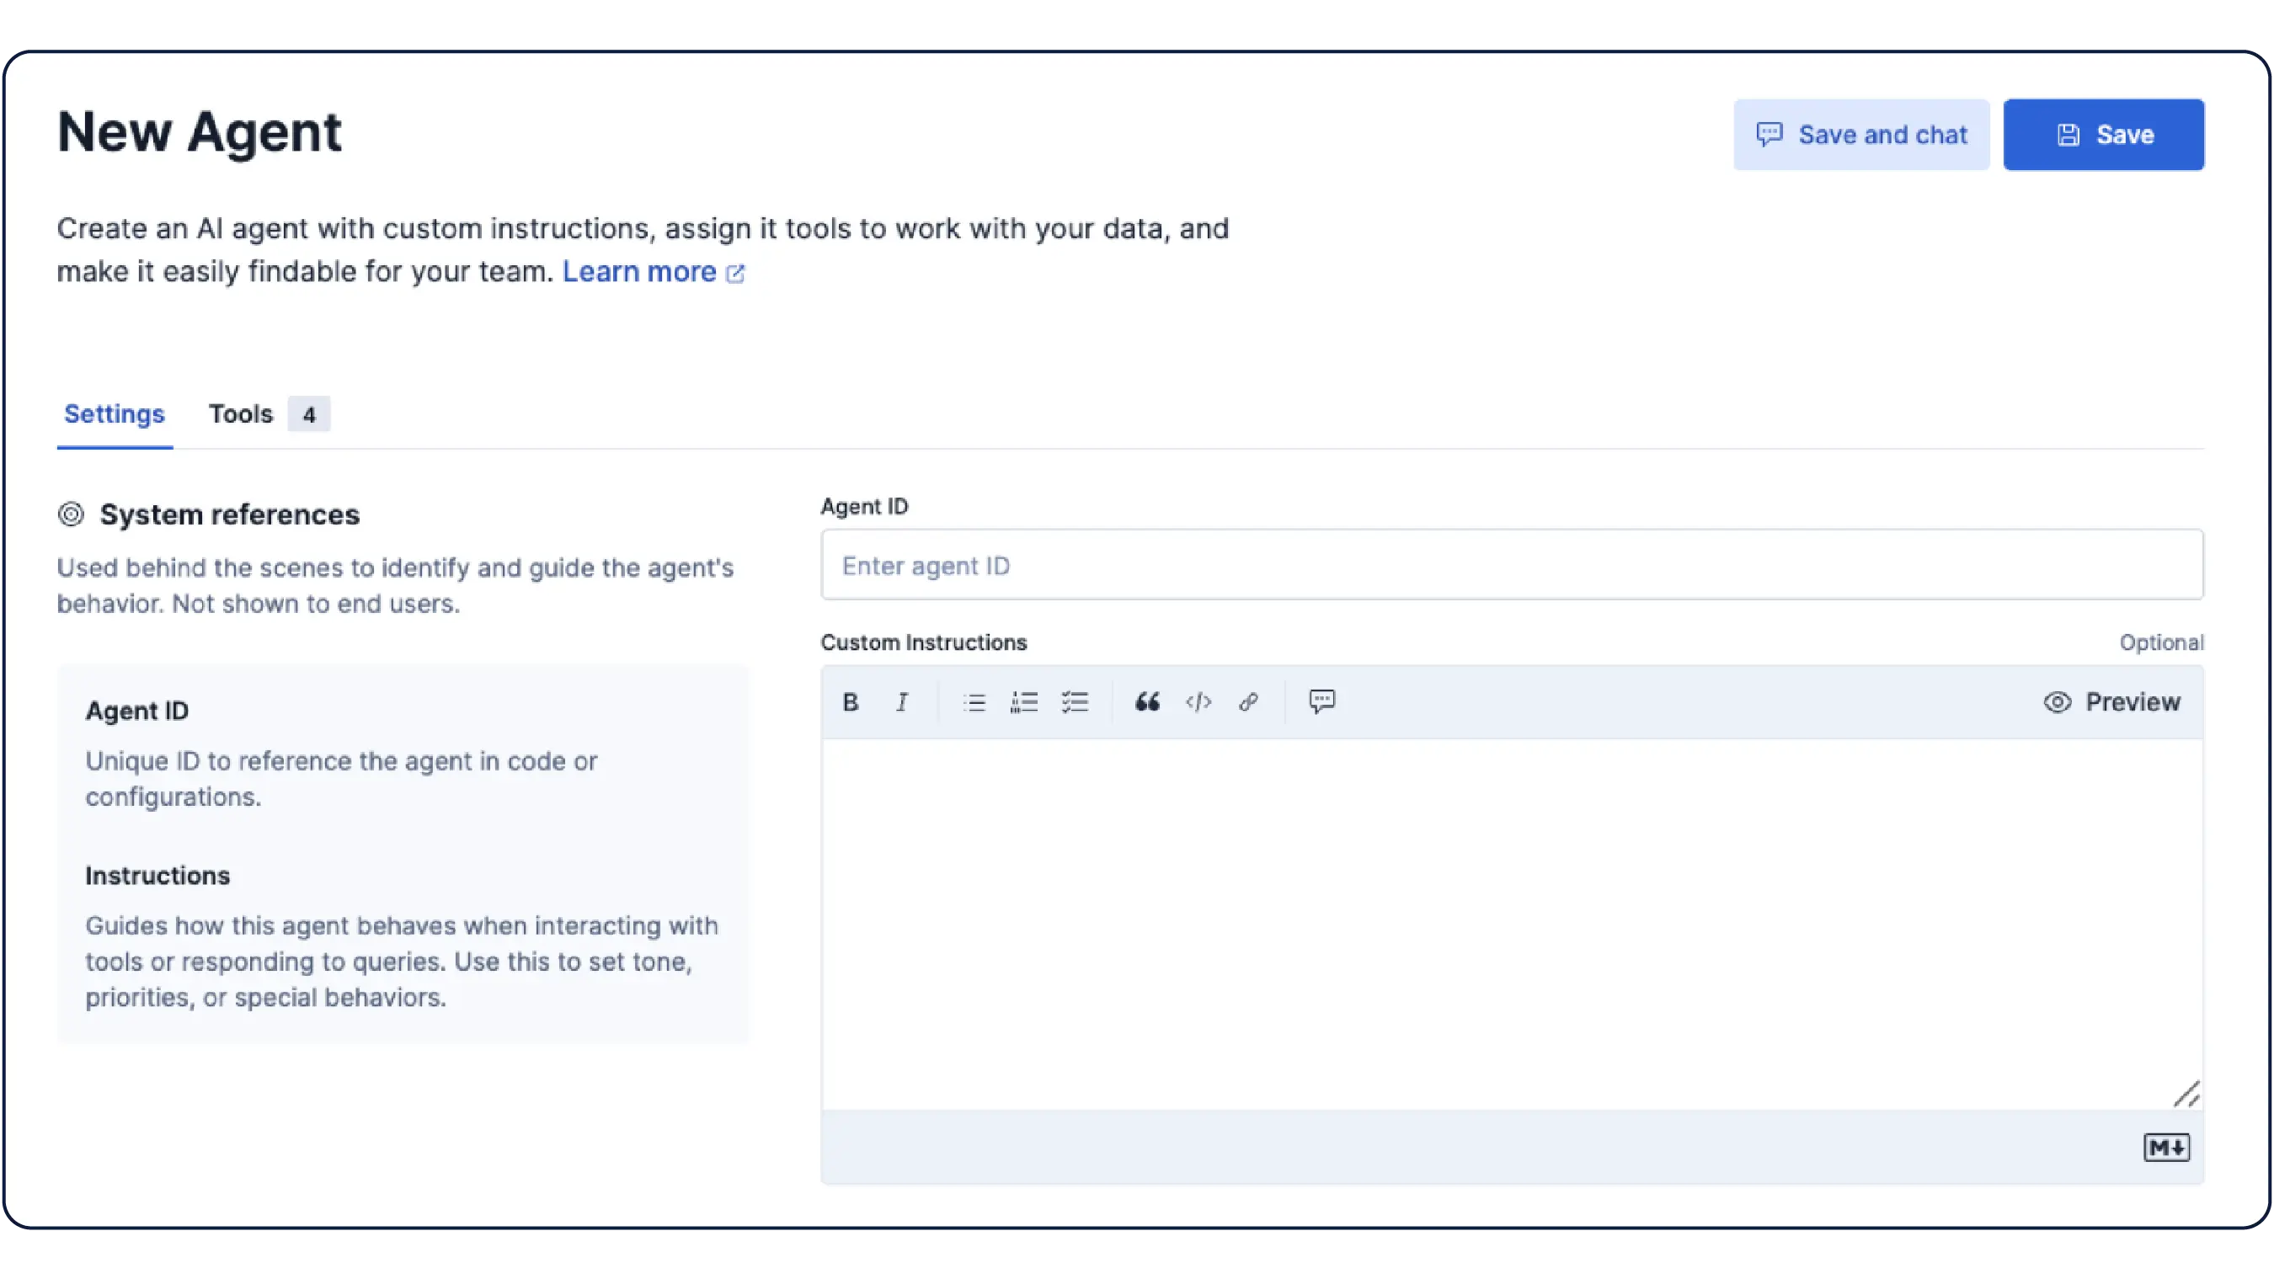2274x1279 pixels.
Task: Click Save and chat button
Action: coord(1860,134)
